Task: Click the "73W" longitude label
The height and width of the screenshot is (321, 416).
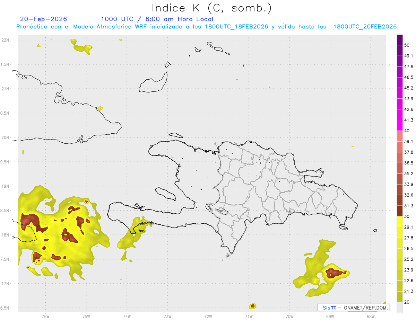Action: 167,316
